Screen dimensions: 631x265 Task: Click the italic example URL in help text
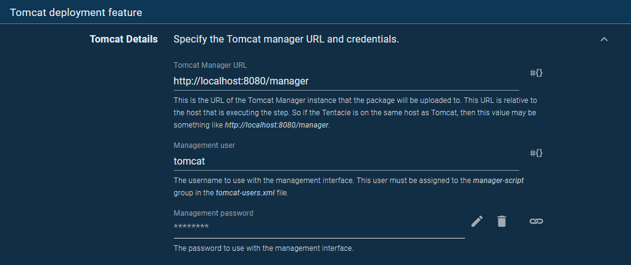click(277, 125)
